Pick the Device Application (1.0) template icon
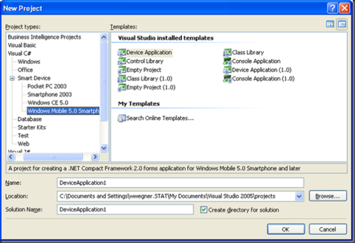 228,70
